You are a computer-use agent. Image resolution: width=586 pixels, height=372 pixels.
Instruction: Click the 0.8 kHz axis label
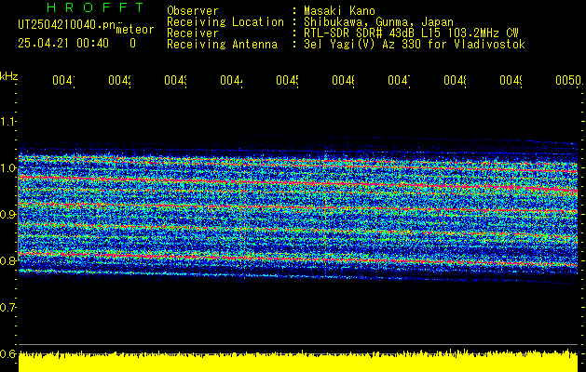tap(8, 260)
